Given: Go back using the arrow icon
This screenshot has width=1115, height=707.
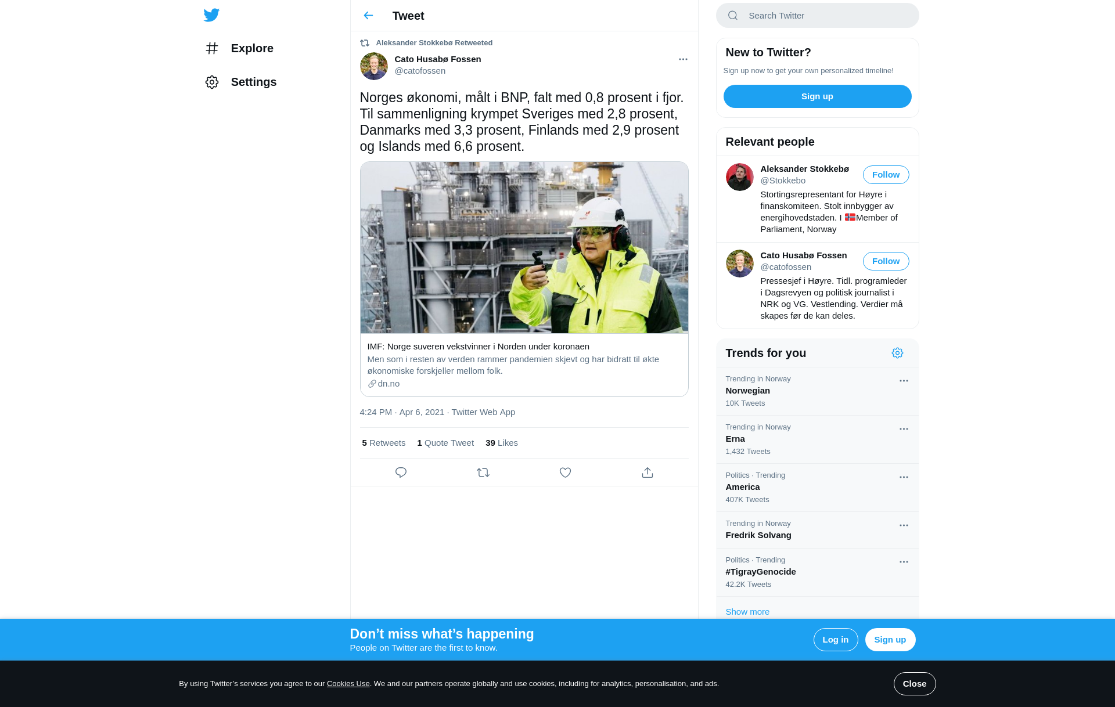Looking at the screenshot, I should click(x=368, y=16).
